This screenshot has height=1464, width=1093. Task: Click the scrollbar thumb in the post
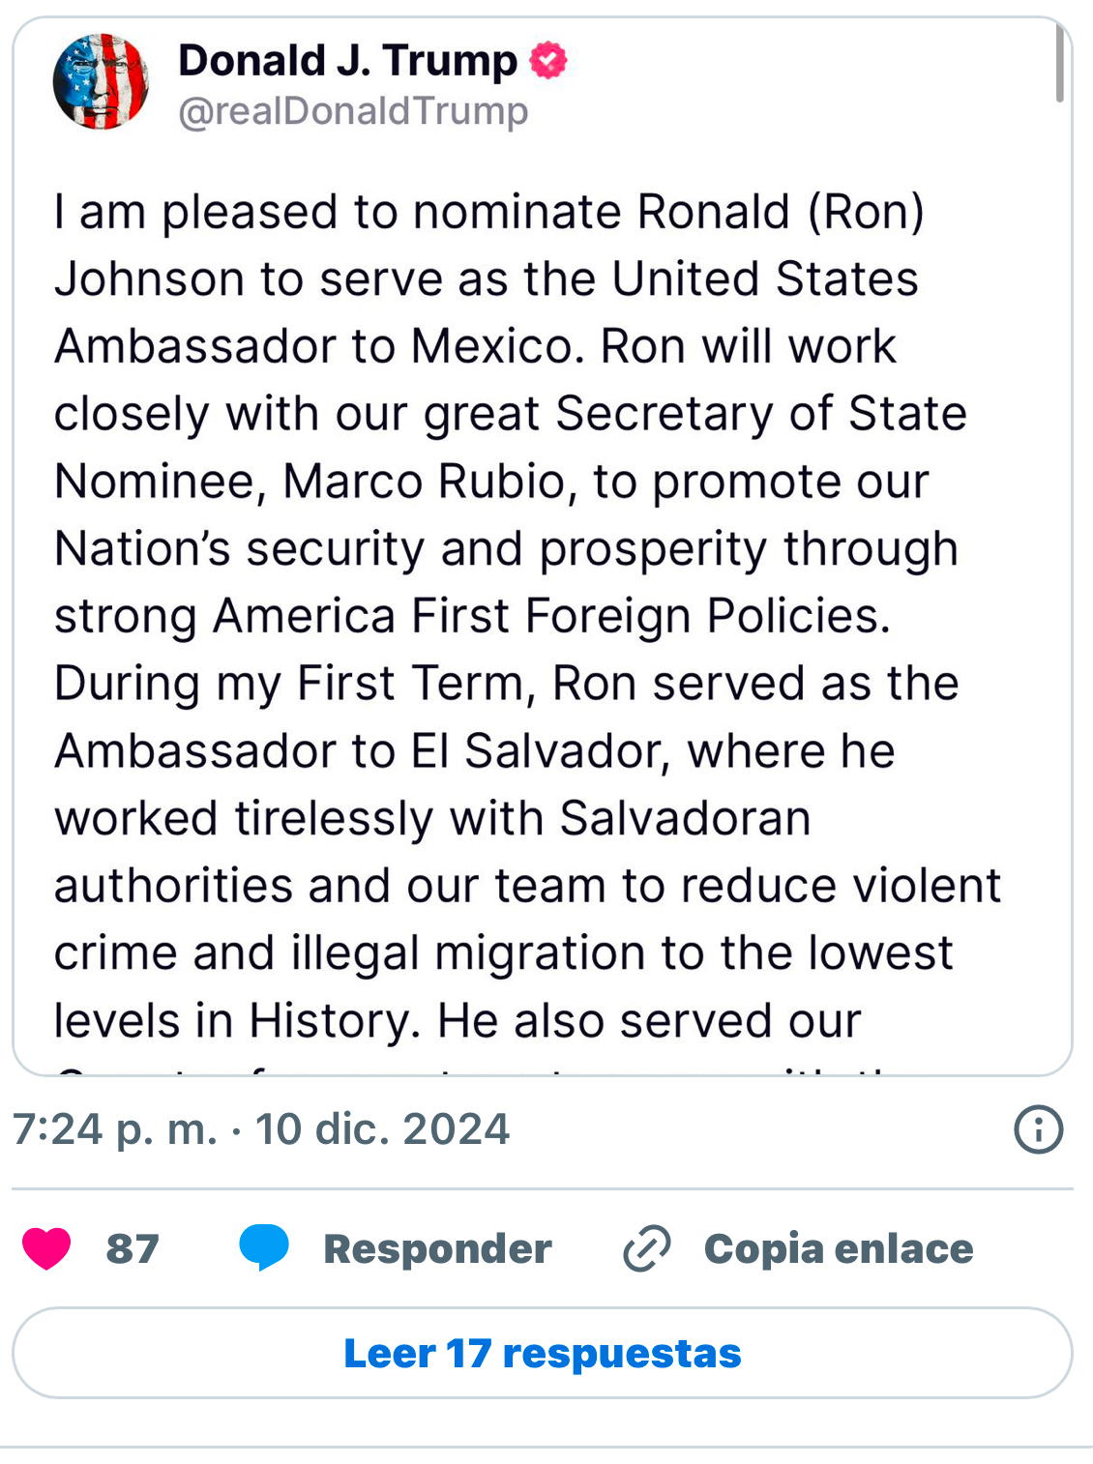point(1060,65)
